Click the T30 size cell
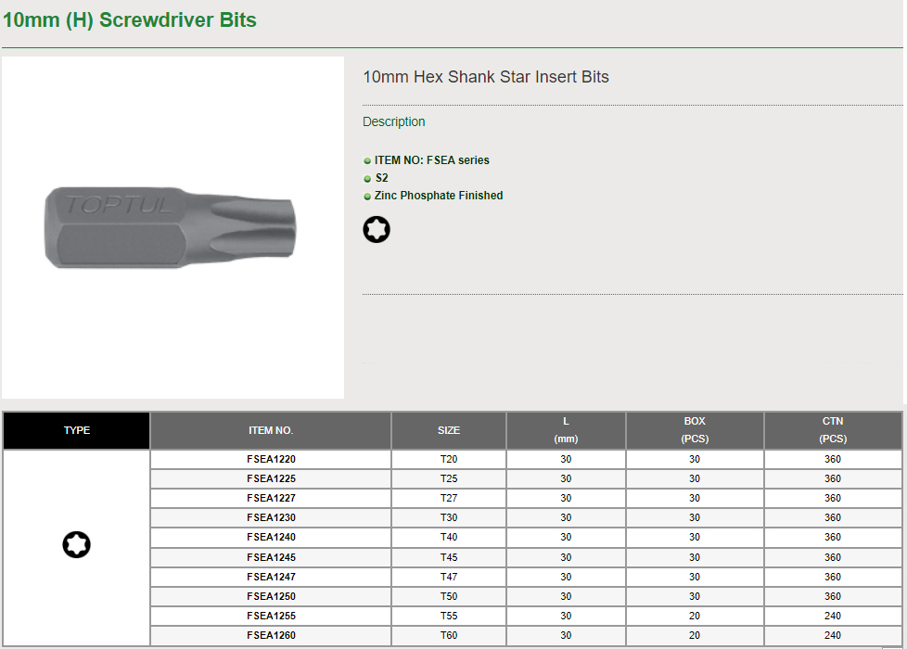 (449, 517)
